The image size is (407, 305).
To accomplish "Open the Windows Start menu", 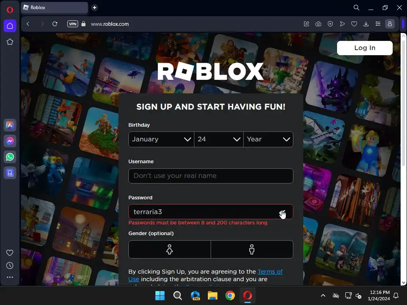I will pos(160,295).
